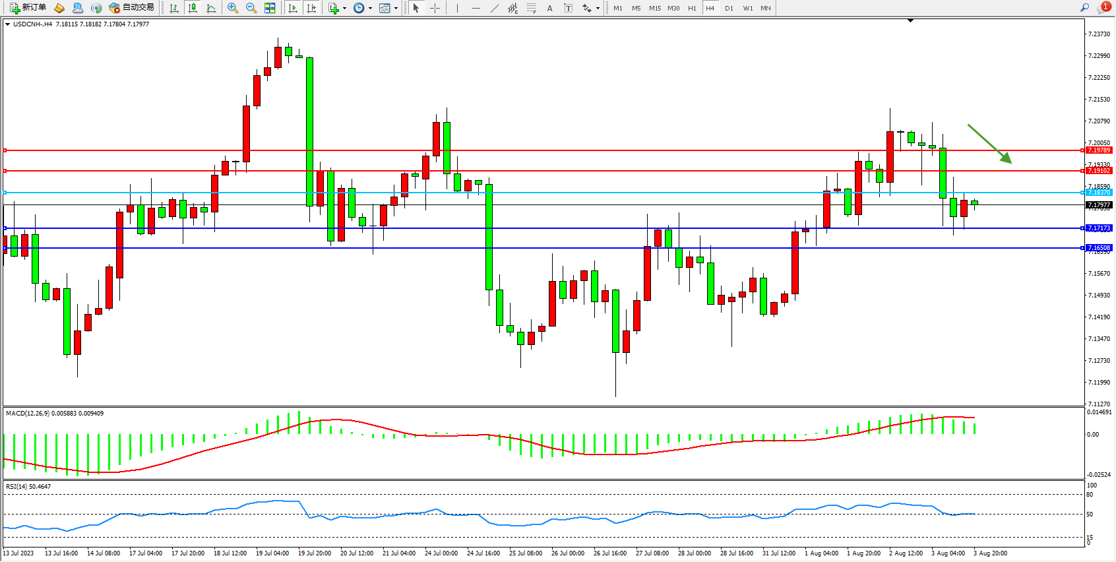Viewport: 1116px width, 562px height.
Task: Switch chart to line chart display
Action: (211, 8)
